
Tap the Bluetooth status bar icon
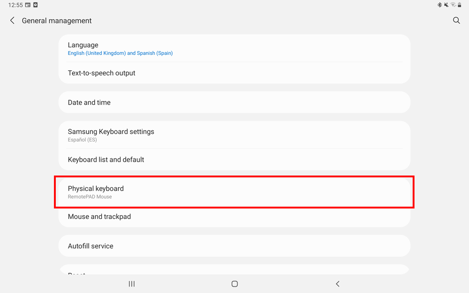coord(439,5)
